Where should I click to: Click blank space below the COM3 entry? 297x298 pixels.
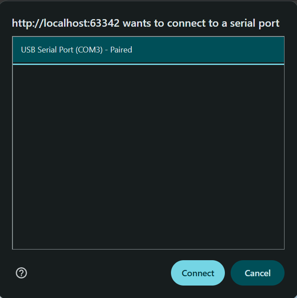pyautogui.click(x=148, y=133)
